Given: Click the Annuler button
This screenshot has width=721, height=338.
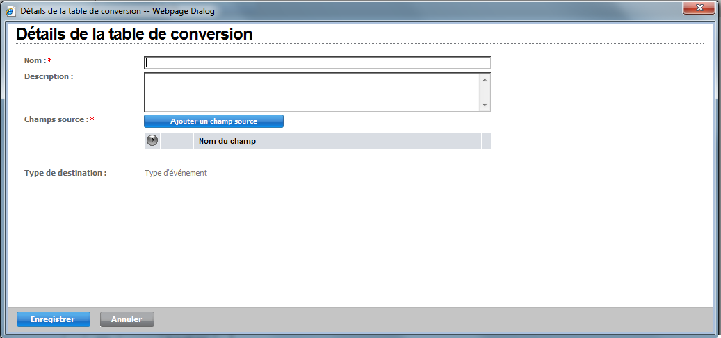Looking at the screenshot, I should pyautogui.click(x=127, y=319).
